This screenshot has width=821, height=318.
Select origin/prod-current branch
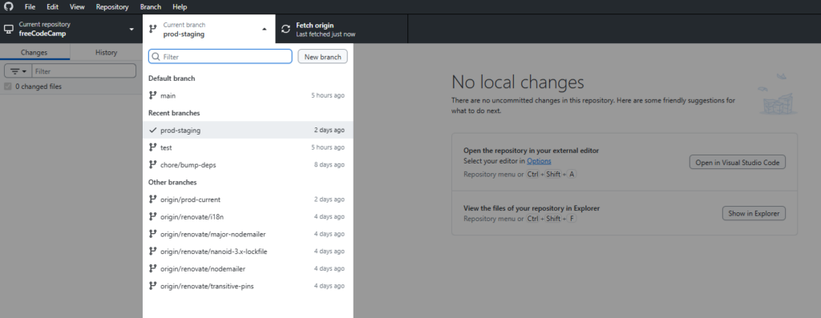pyautogui.click(x=248, y=199)
